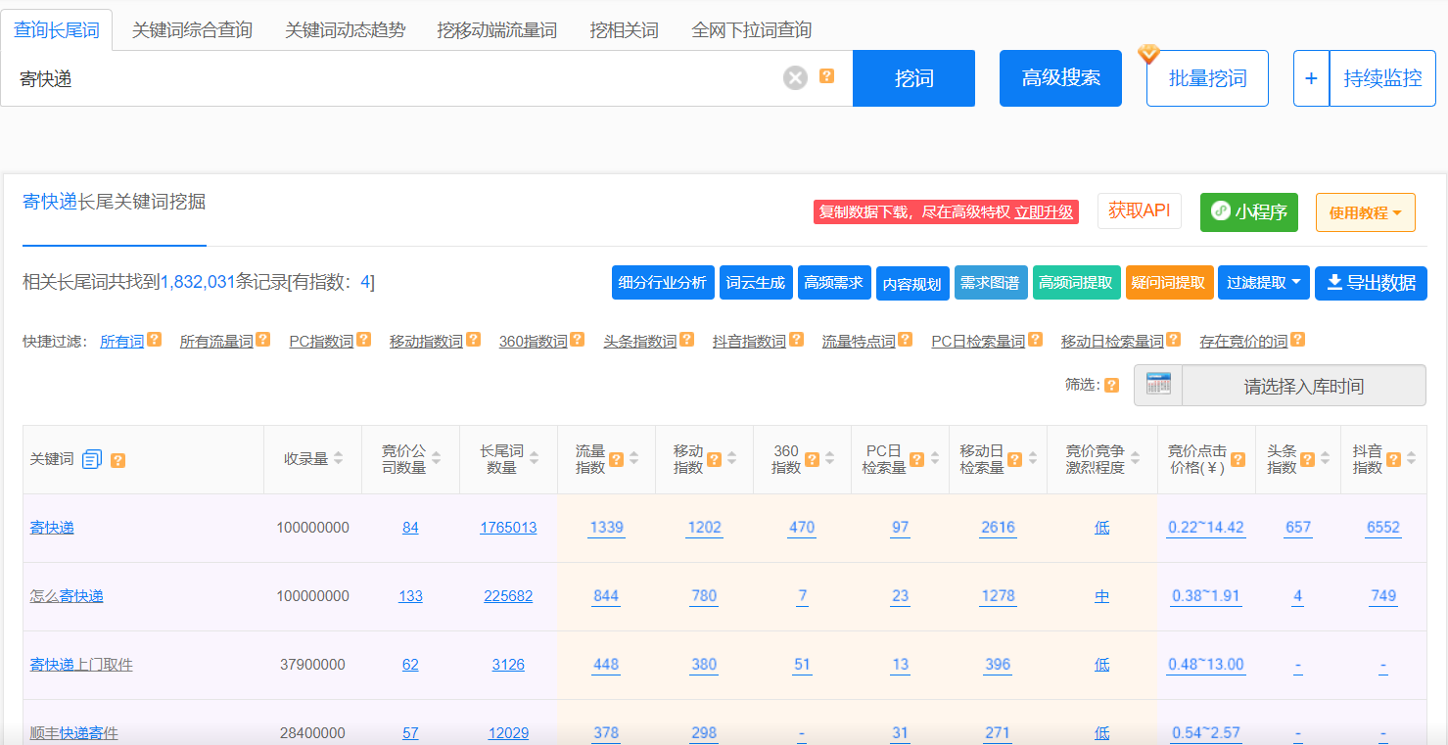Image resolution: width=1448 pixels, height=745 pixels.
Task: Open the 细分行业分析 button
Action: click(663, 283)
